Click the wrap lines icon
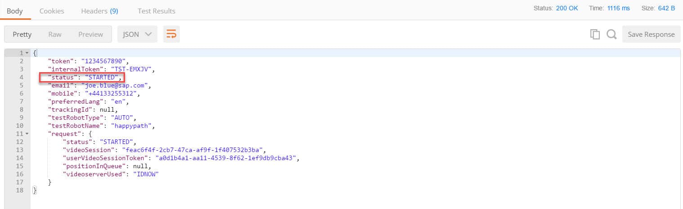Image resolution: width=683 pixels, height=209 pixels. (x=171, y=34)
